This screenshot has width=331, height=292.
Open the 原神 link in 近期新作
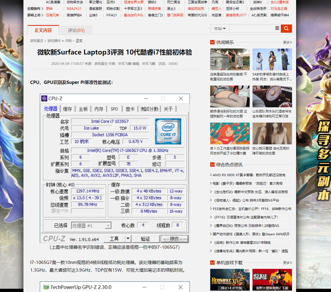click(x=49, y=9)
